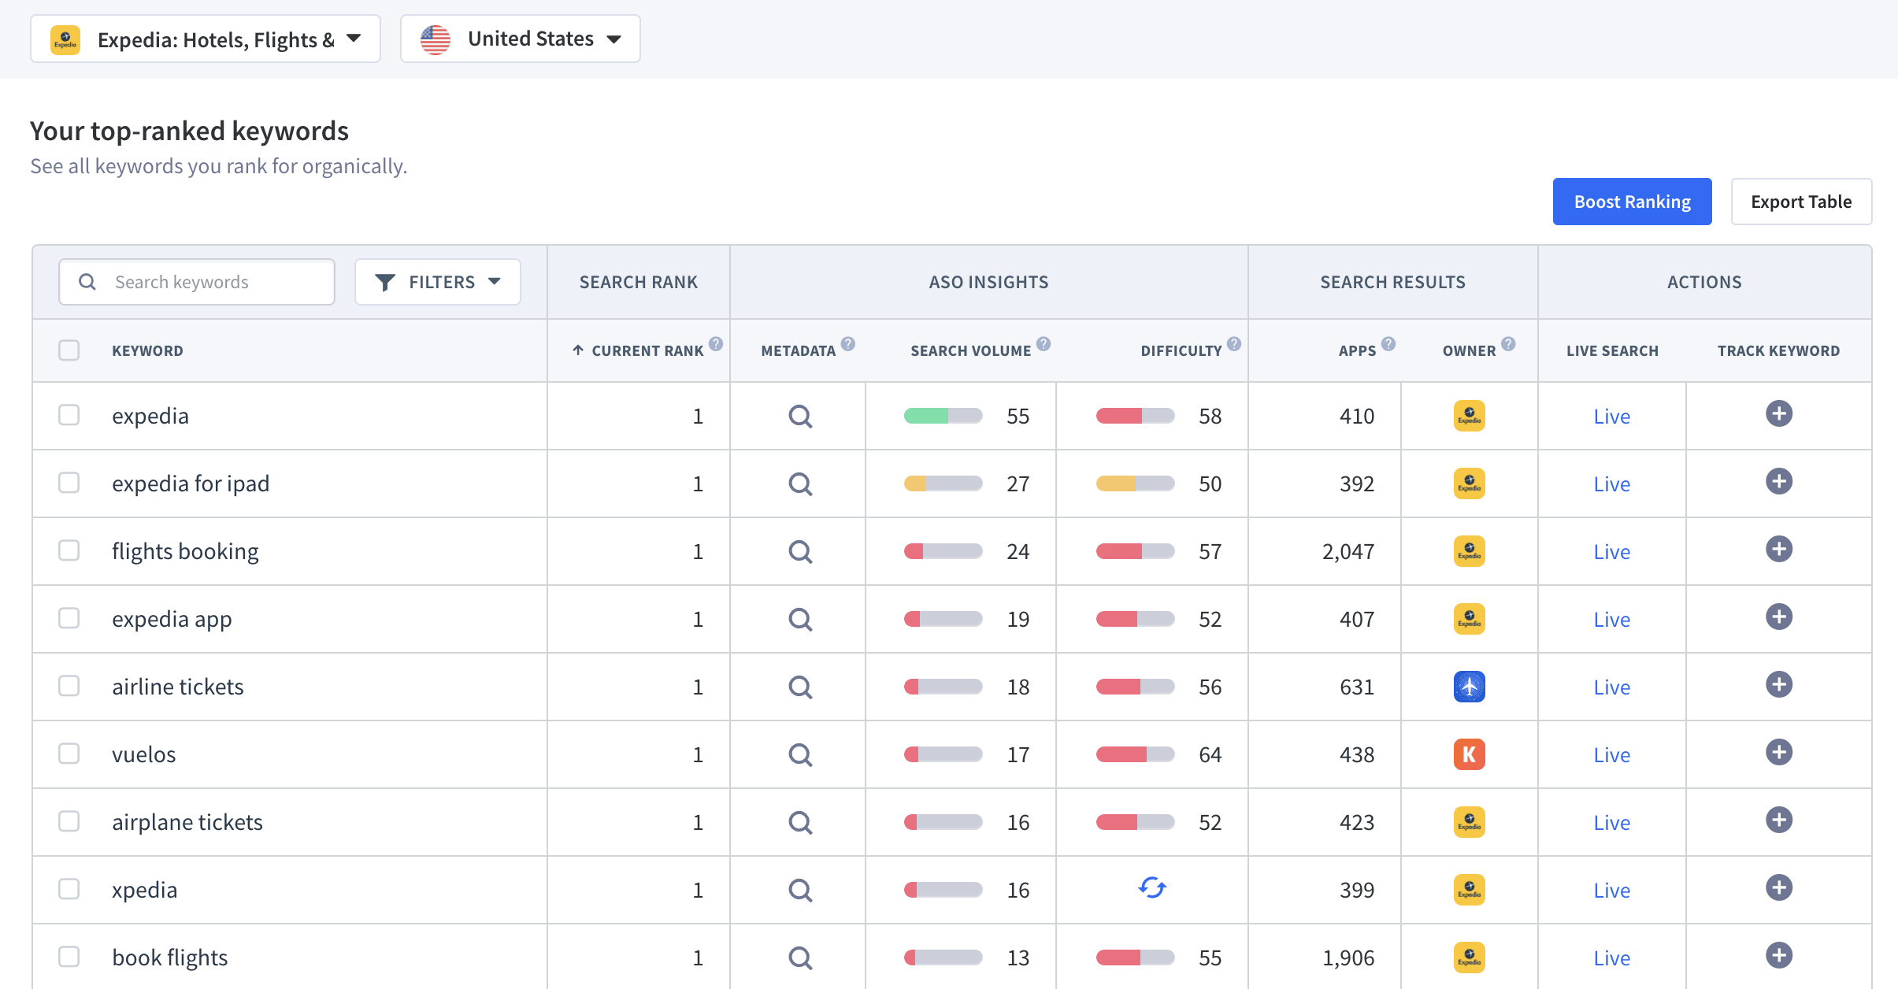1898x989 pixels.
Task: Open metadata magnifier for xpedia
Action: [x=800, y=891]
